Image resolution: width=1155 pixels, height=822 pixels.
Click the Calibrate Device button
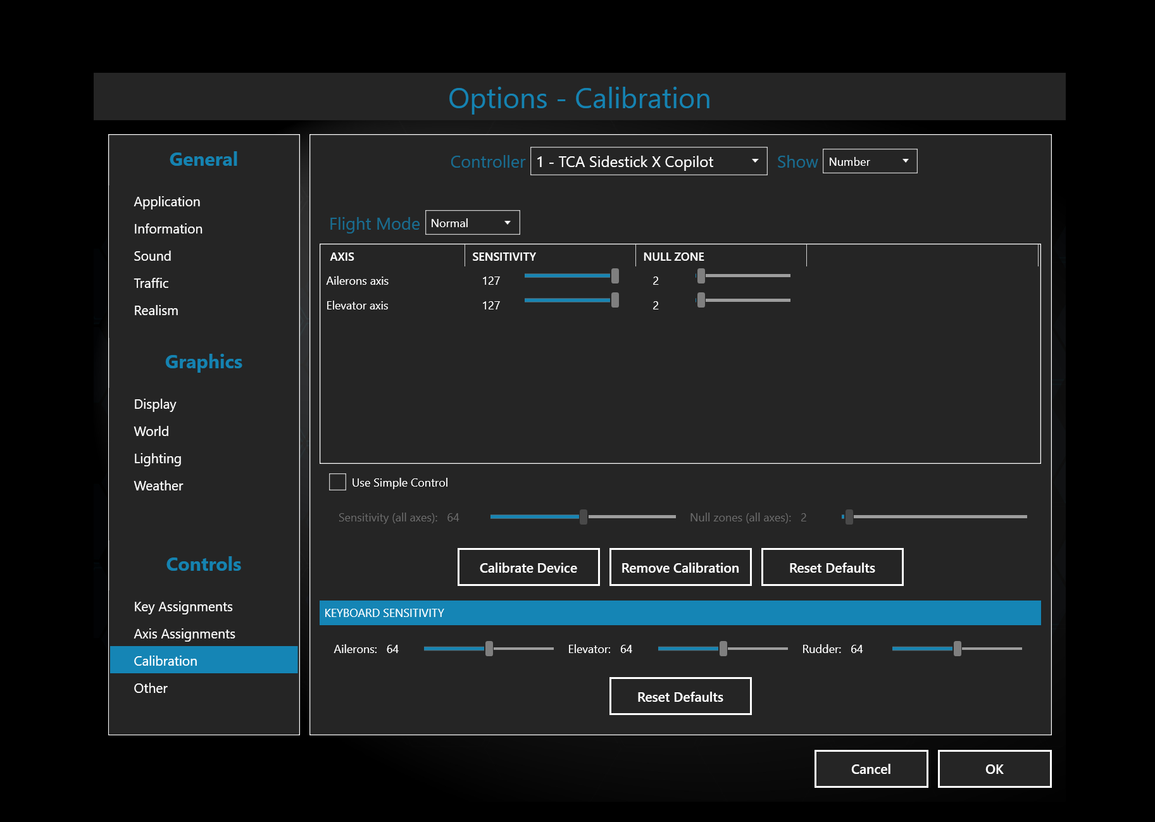(x=528, y=567)
